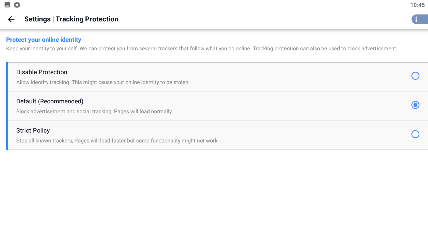
Task: Click the 'Protect your online identity' heading
Action: (x=44, y=40)
